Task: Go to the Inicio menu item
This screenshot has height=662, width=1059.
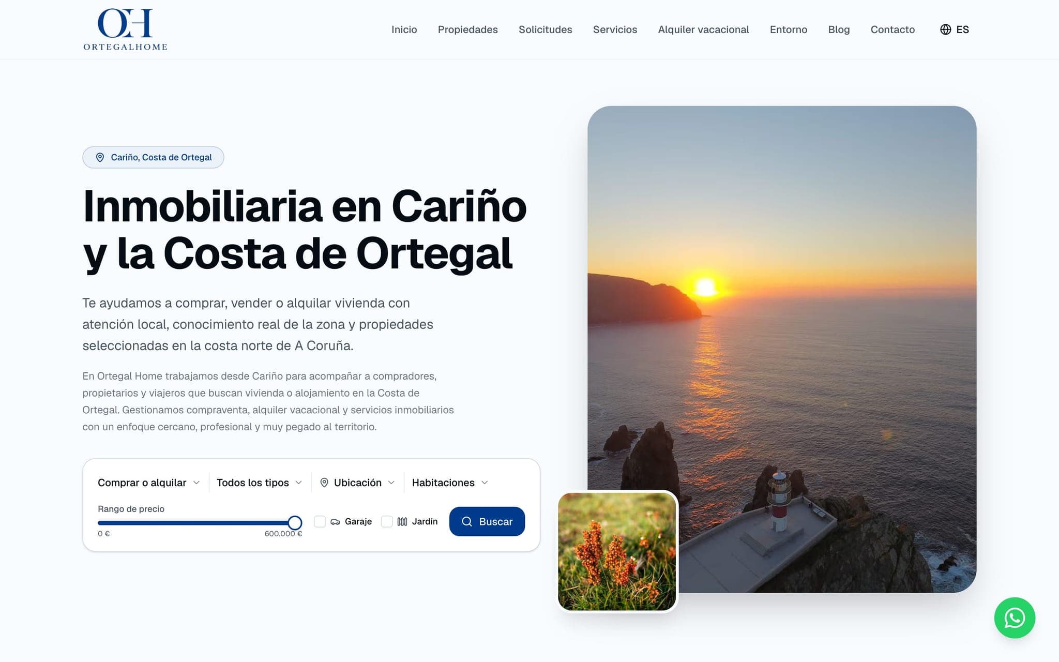Action: (x=404, y=29)
